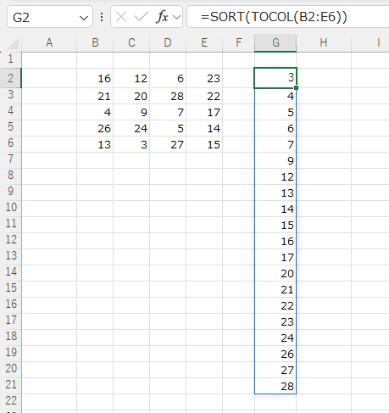Select cell D3 containing 28

[x=168, y=97]
